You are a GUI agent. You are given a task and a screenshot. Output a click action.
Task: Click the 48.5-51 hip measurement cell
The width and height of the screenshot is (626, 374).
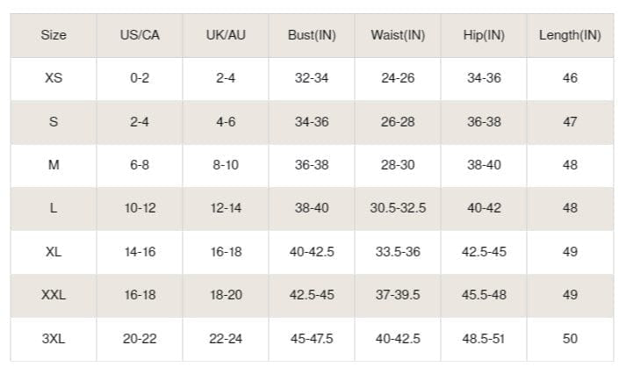[484, 339]
